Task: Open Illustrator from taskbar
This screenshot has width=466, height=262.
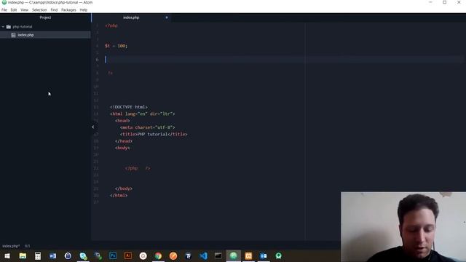Action: [128, 255]
